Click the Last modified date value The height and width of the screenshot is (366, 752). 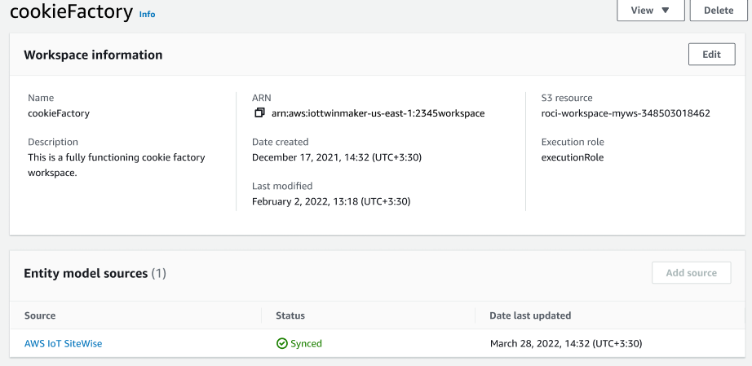tap(330, 201)
